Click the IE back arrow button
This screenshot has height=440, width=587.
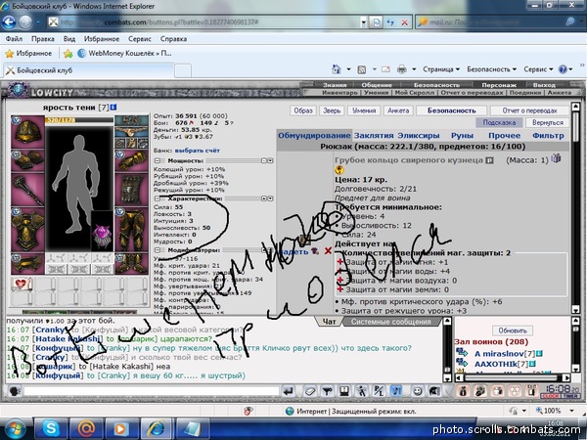coord(9,22)
